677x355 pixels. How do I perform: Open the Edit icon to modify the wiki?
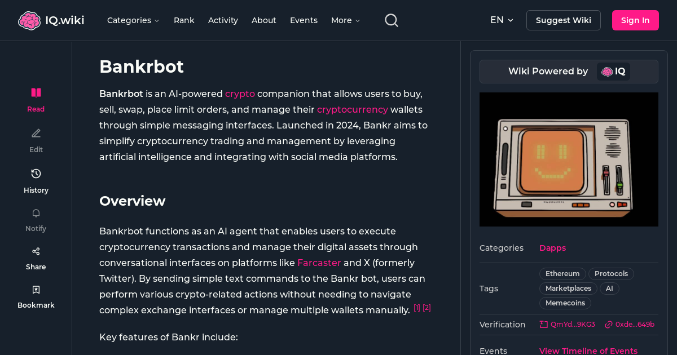(36, 133)
